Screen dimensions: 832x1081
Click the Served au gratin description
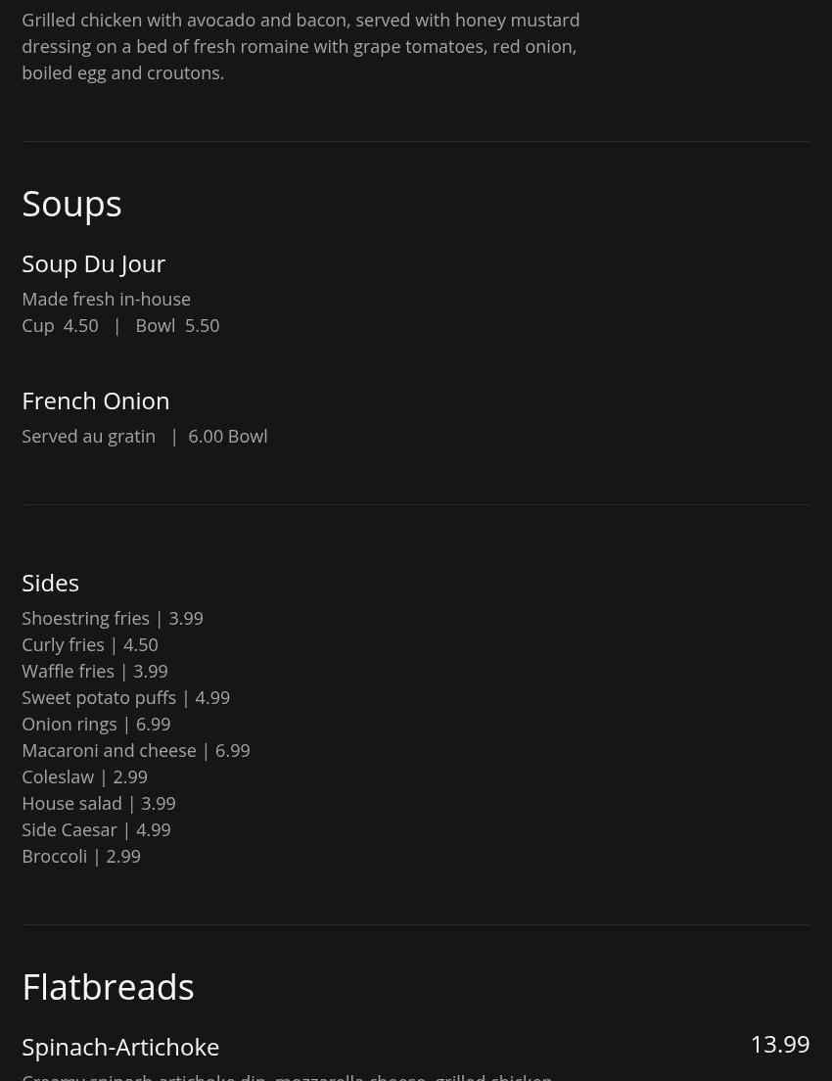coord(144,437)
